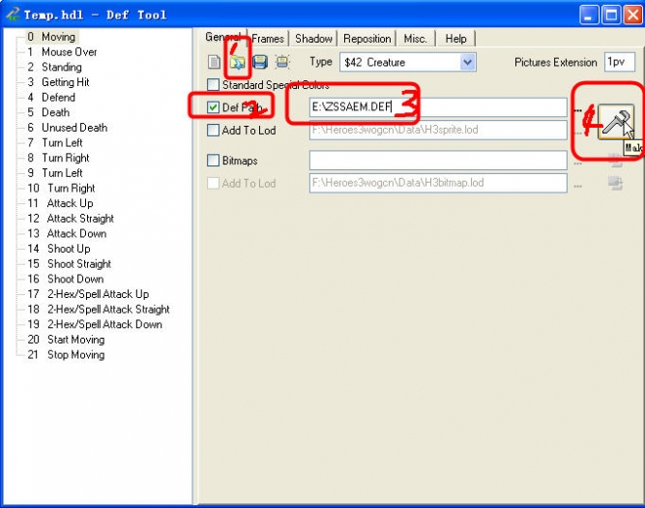Uncheck the Def Path checkbox
The image size is (645, 508).
click(214, 107)
